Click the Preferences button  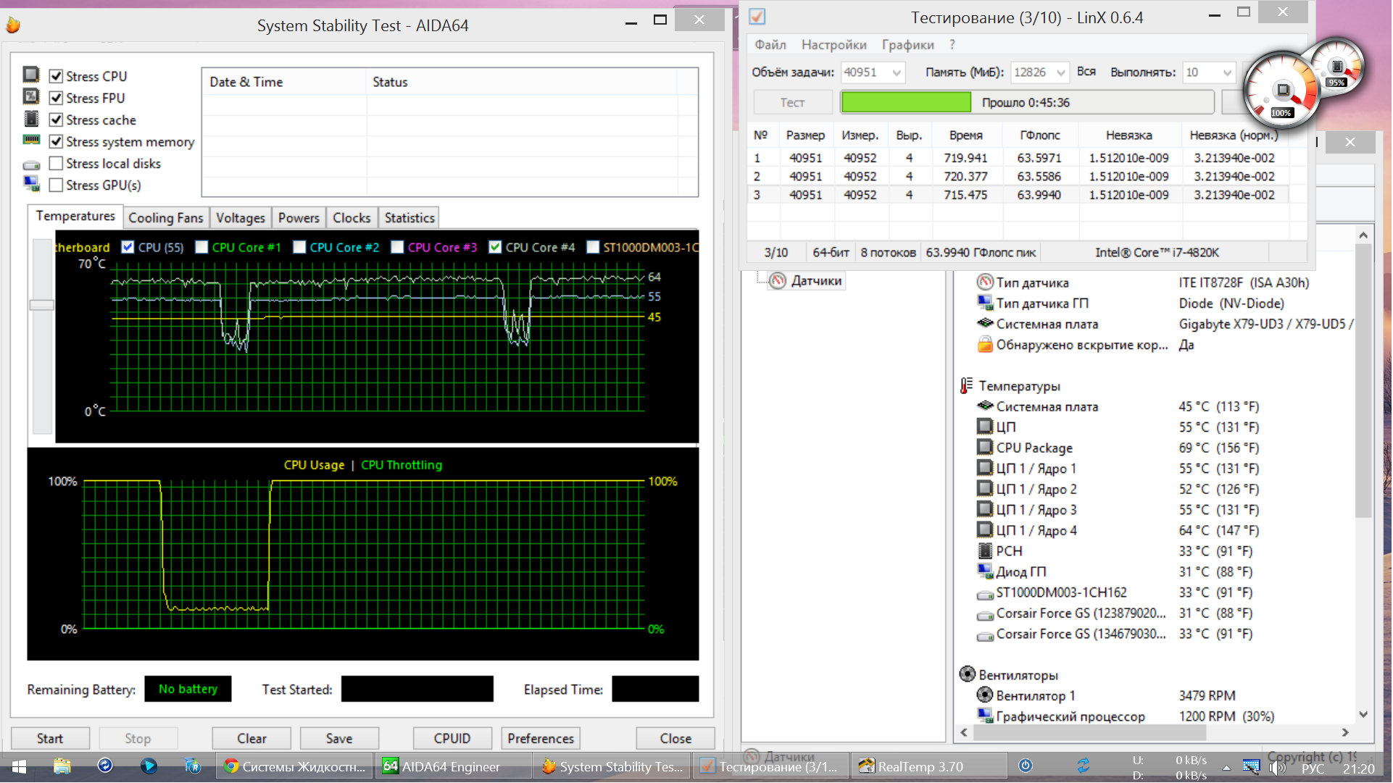coord(541,739)
